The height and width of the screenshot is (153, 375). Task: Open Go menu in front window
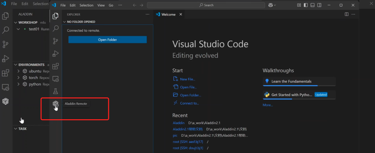click(x=111, y=5)
